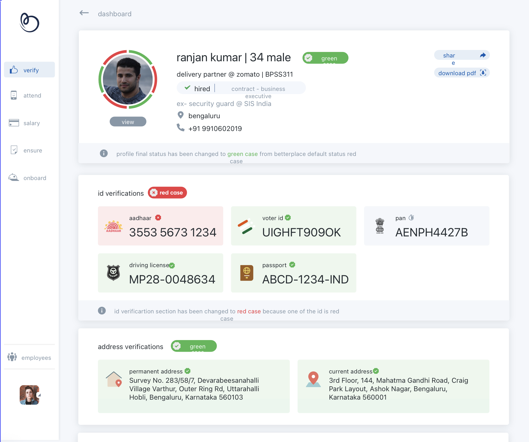Select the verify section in sidebar
The image size is (529, 442).
(x=29, y=70)
